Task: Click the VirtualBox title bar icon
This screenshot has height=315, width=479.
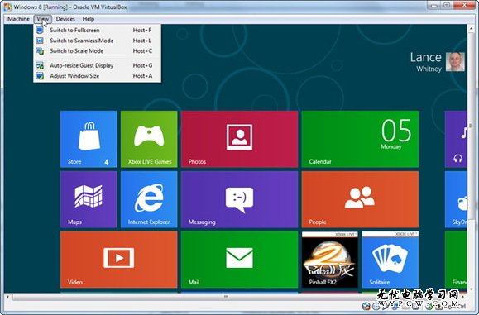Action: click(x=7, y=7)
